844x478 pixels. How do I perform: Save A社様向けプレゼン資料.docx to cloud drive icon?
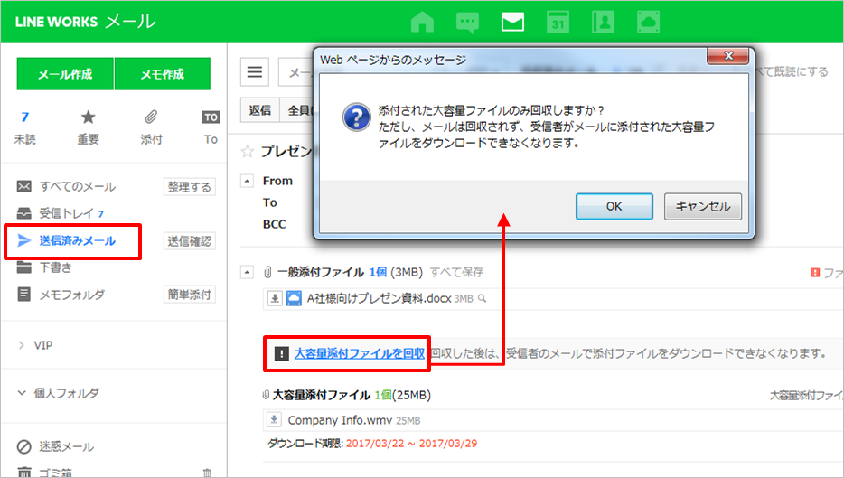[294, 299]
